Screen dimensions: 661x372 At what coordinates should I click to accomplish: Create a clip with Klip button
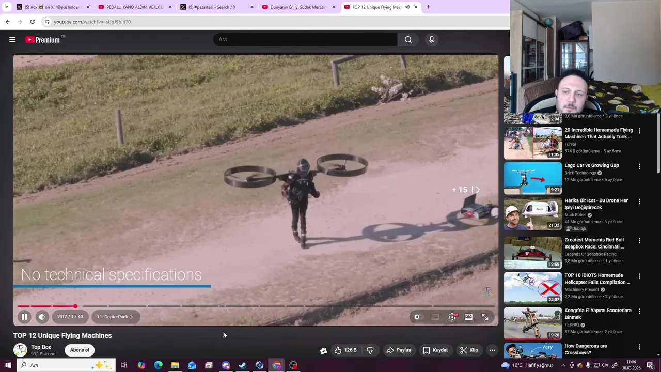[469, 350]
